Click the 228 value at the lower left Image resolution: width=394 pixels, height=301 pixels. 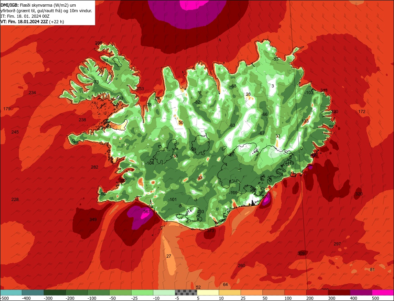click(x=15, y=199)
